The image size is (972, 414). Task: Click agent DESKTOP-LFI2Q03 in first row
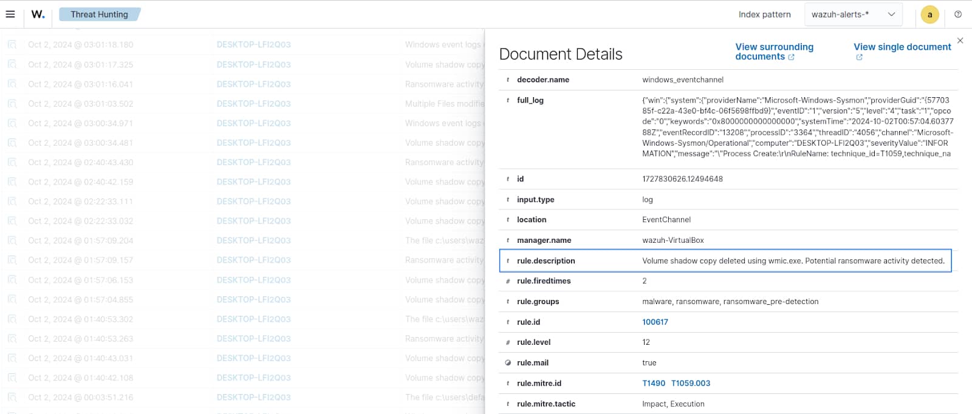[x=253, y=45]
